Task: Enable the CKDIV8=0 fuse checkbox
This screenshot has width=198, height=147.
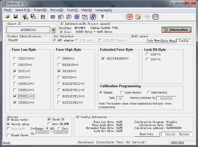Action: (15, 59)
